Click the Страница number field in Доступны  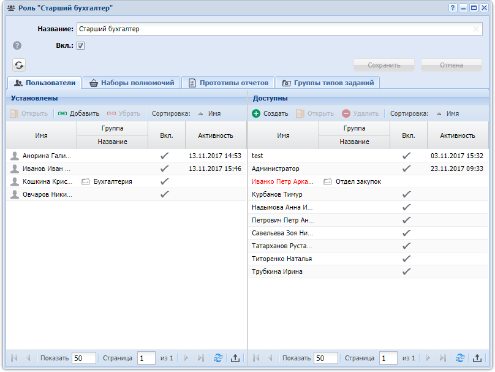[388, 358]
